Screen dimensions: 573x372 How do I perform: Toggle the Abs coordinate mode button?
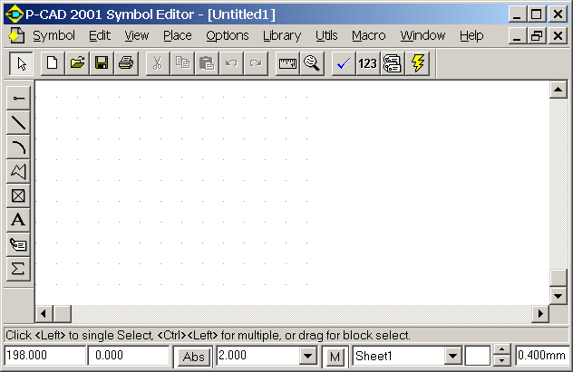coord(193,357)
